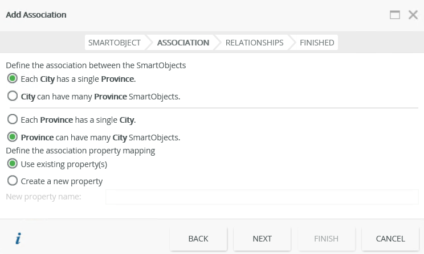
Task: Focus the New property name field
Action: coord(262,197)
